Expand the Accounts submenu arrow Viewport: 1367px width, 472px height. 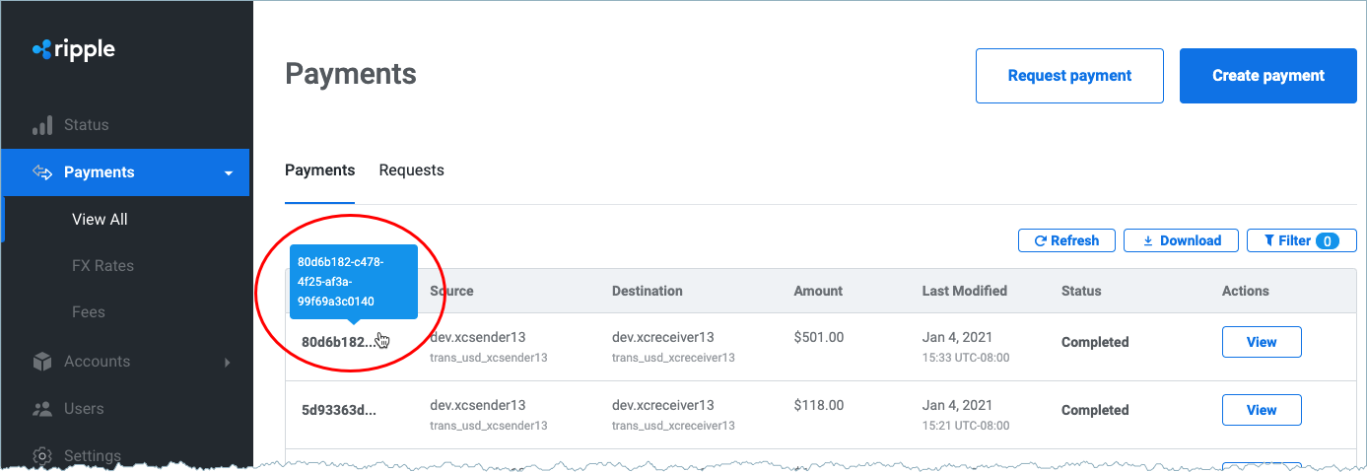click(228, 363)
